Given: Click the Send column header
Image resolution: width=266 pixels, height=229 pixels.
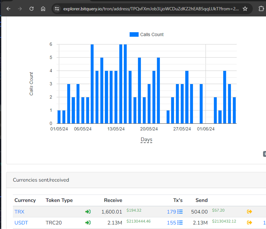Looking at the screenshot, I should pyautogui.click(x=201, y=200).
